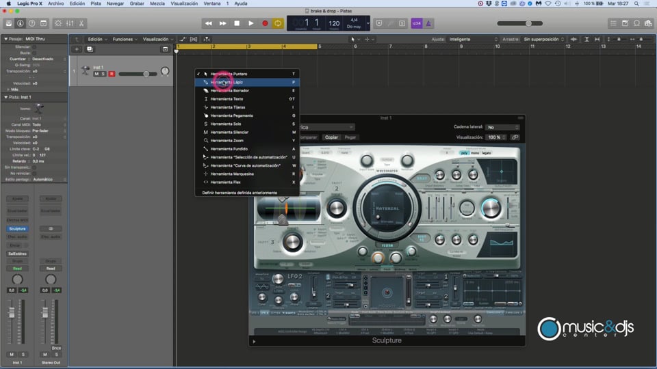
Task: Start playback with the play button
Action: tap(250, 23)
